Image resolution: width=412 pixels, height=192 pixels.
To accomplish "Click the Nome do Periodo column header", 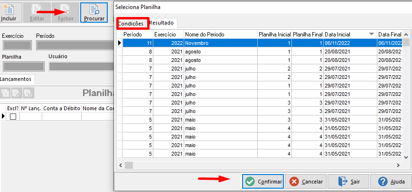I will (x=220, y=35).
